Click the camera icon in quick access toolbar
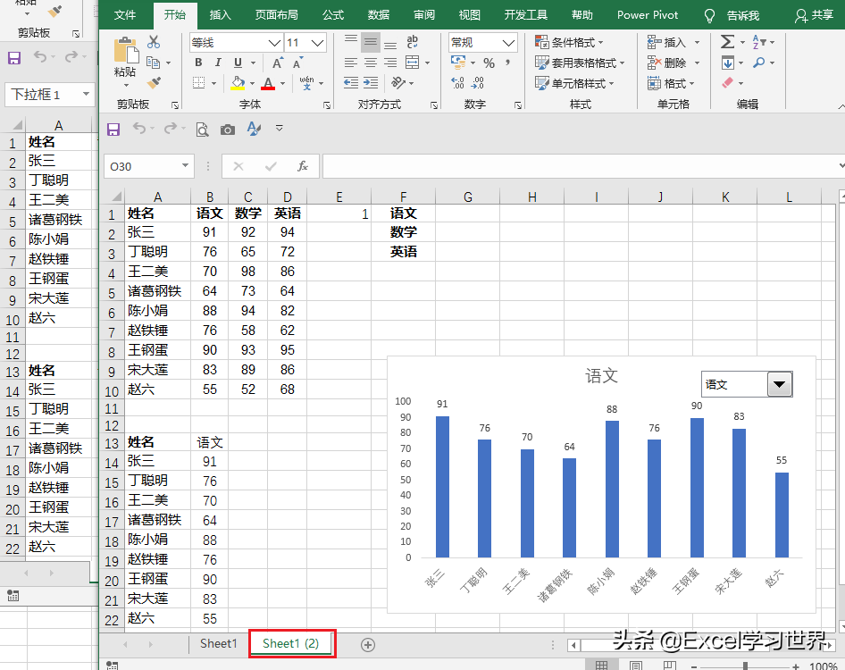Viewport: 845px width, 670px height. (228, 130)
